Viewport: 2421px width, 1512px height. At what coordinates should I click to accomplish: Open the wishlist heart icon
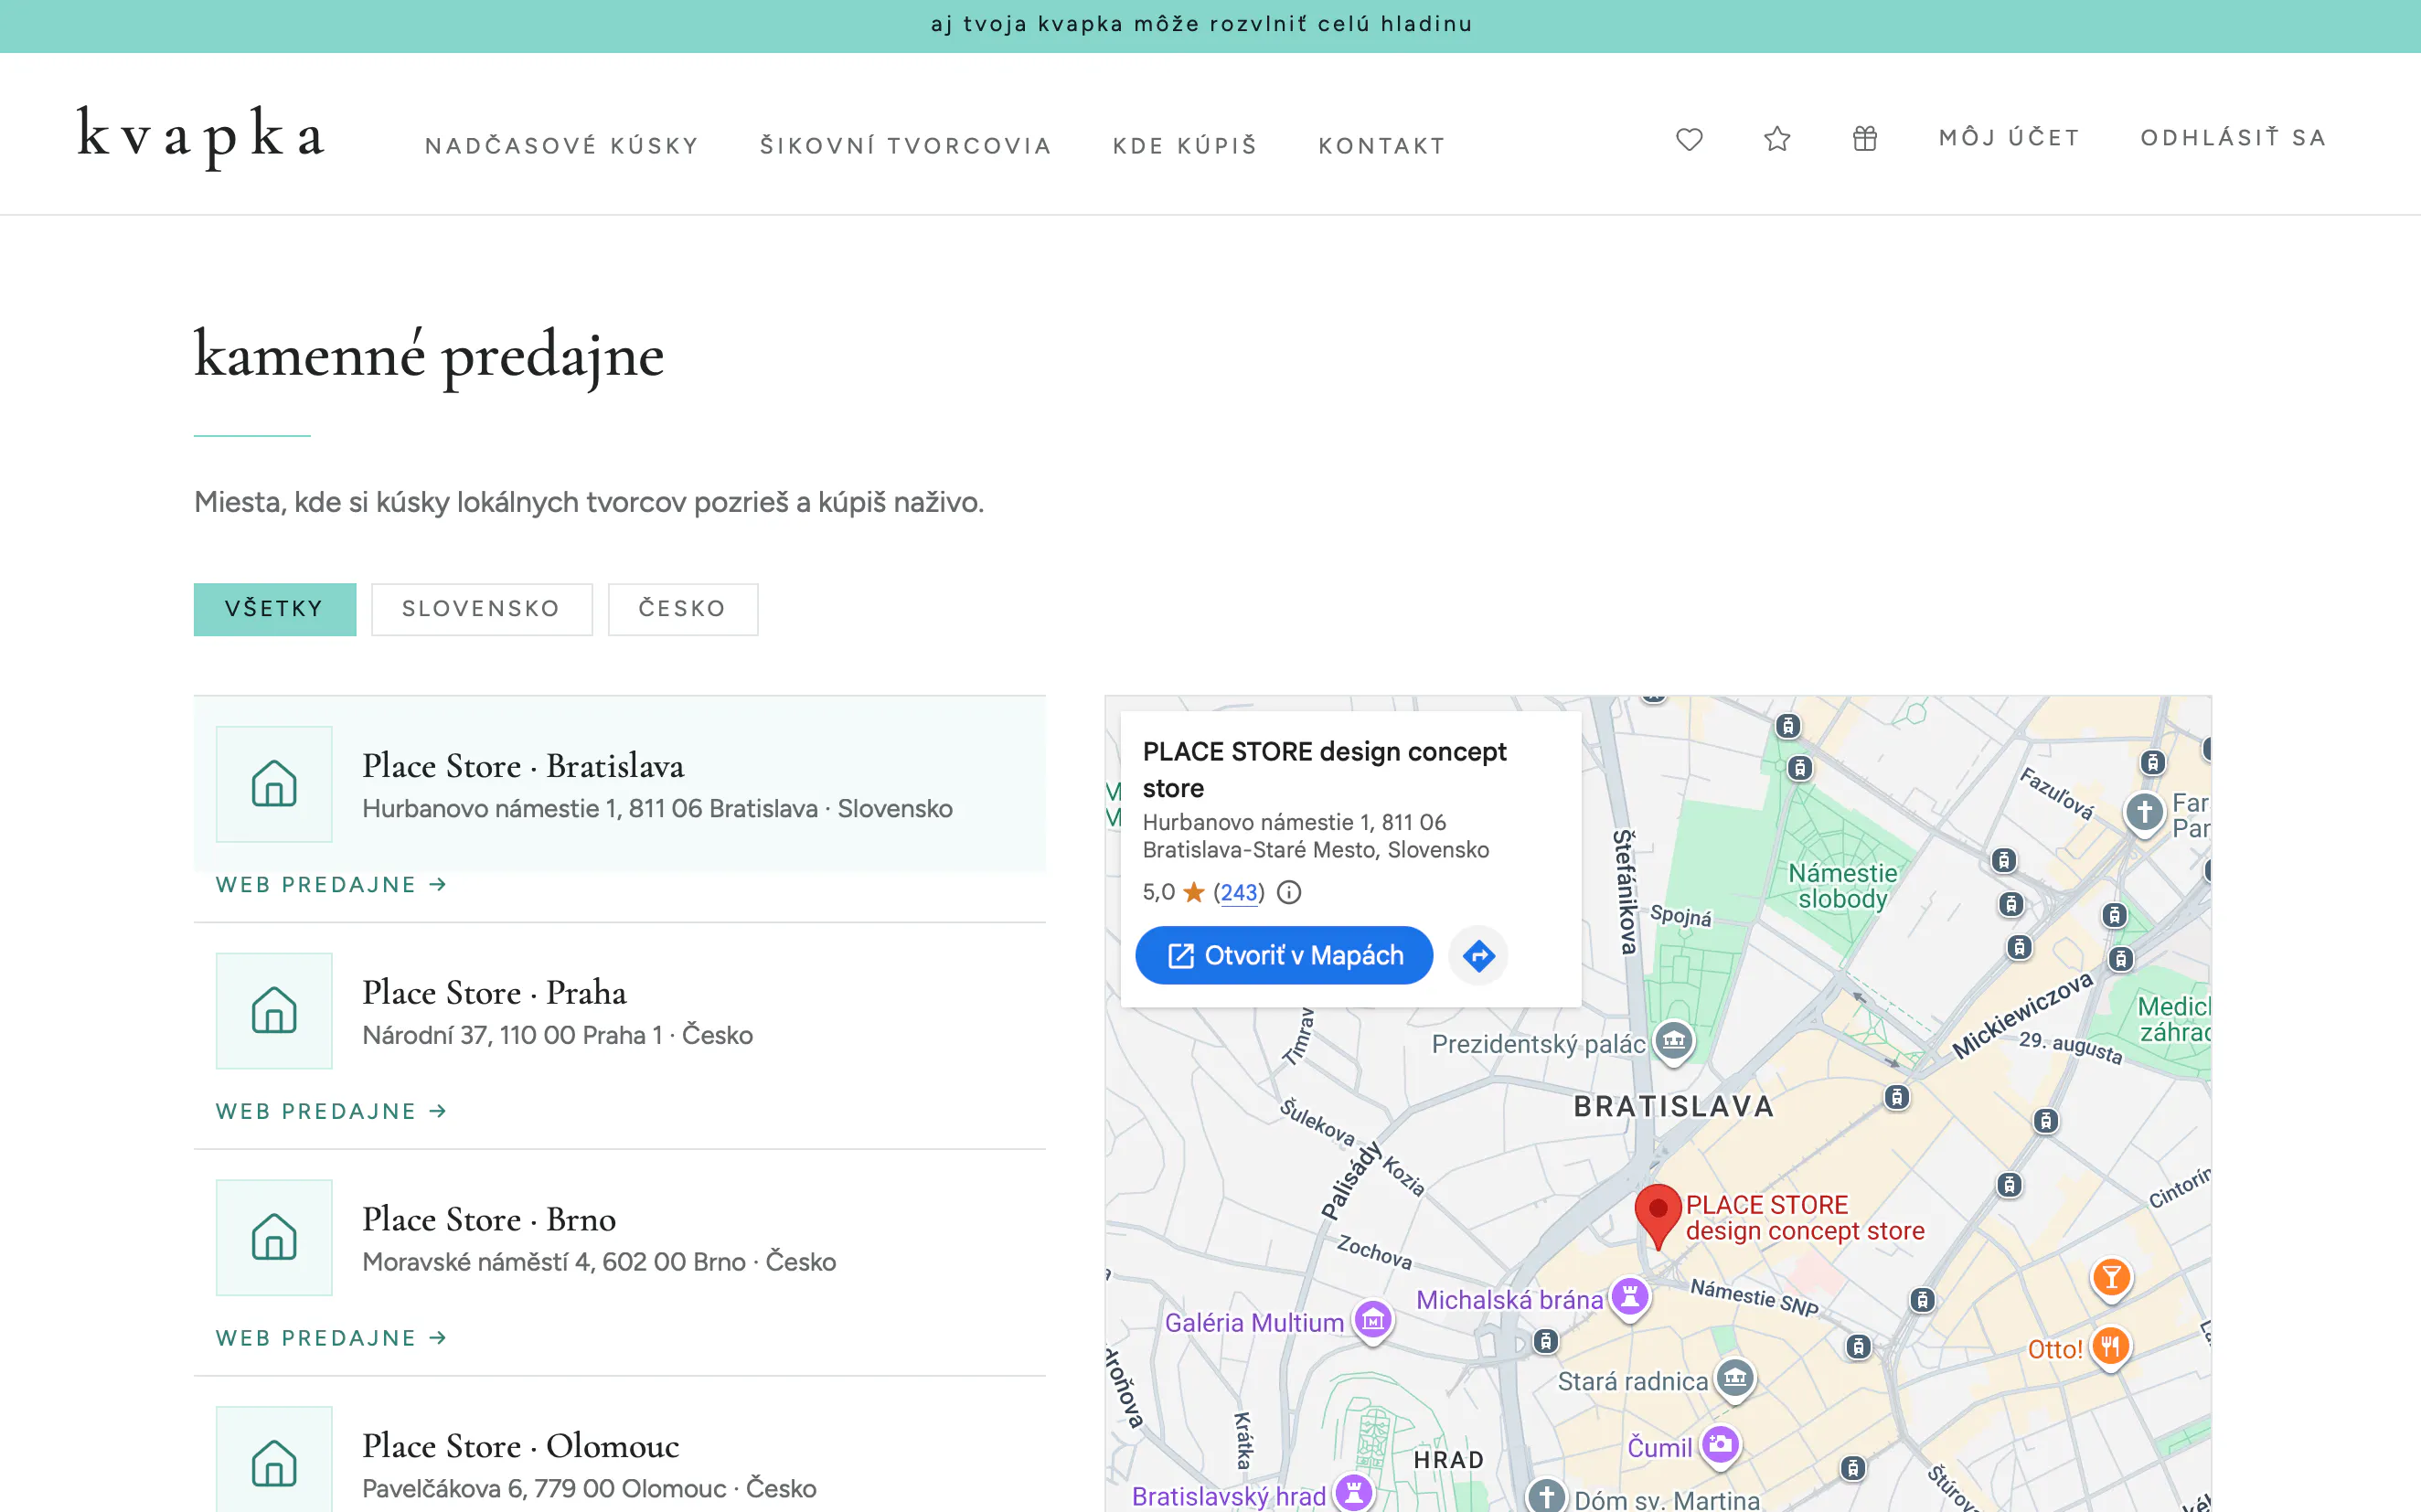coord(1689,139)
